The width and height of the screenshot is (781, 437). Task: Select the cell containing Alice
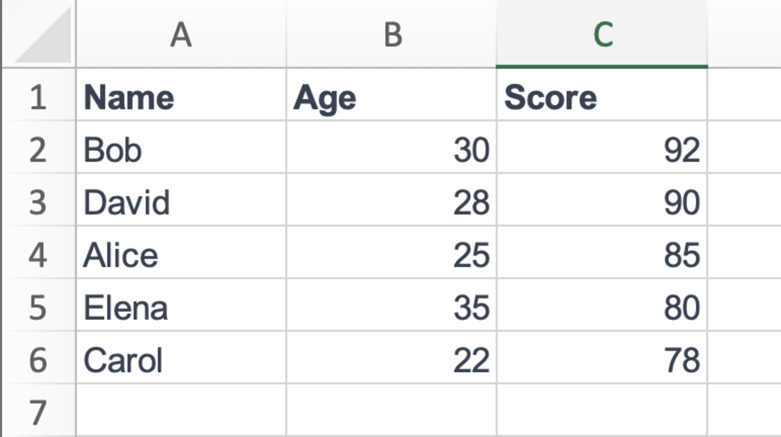coord(181,252)
